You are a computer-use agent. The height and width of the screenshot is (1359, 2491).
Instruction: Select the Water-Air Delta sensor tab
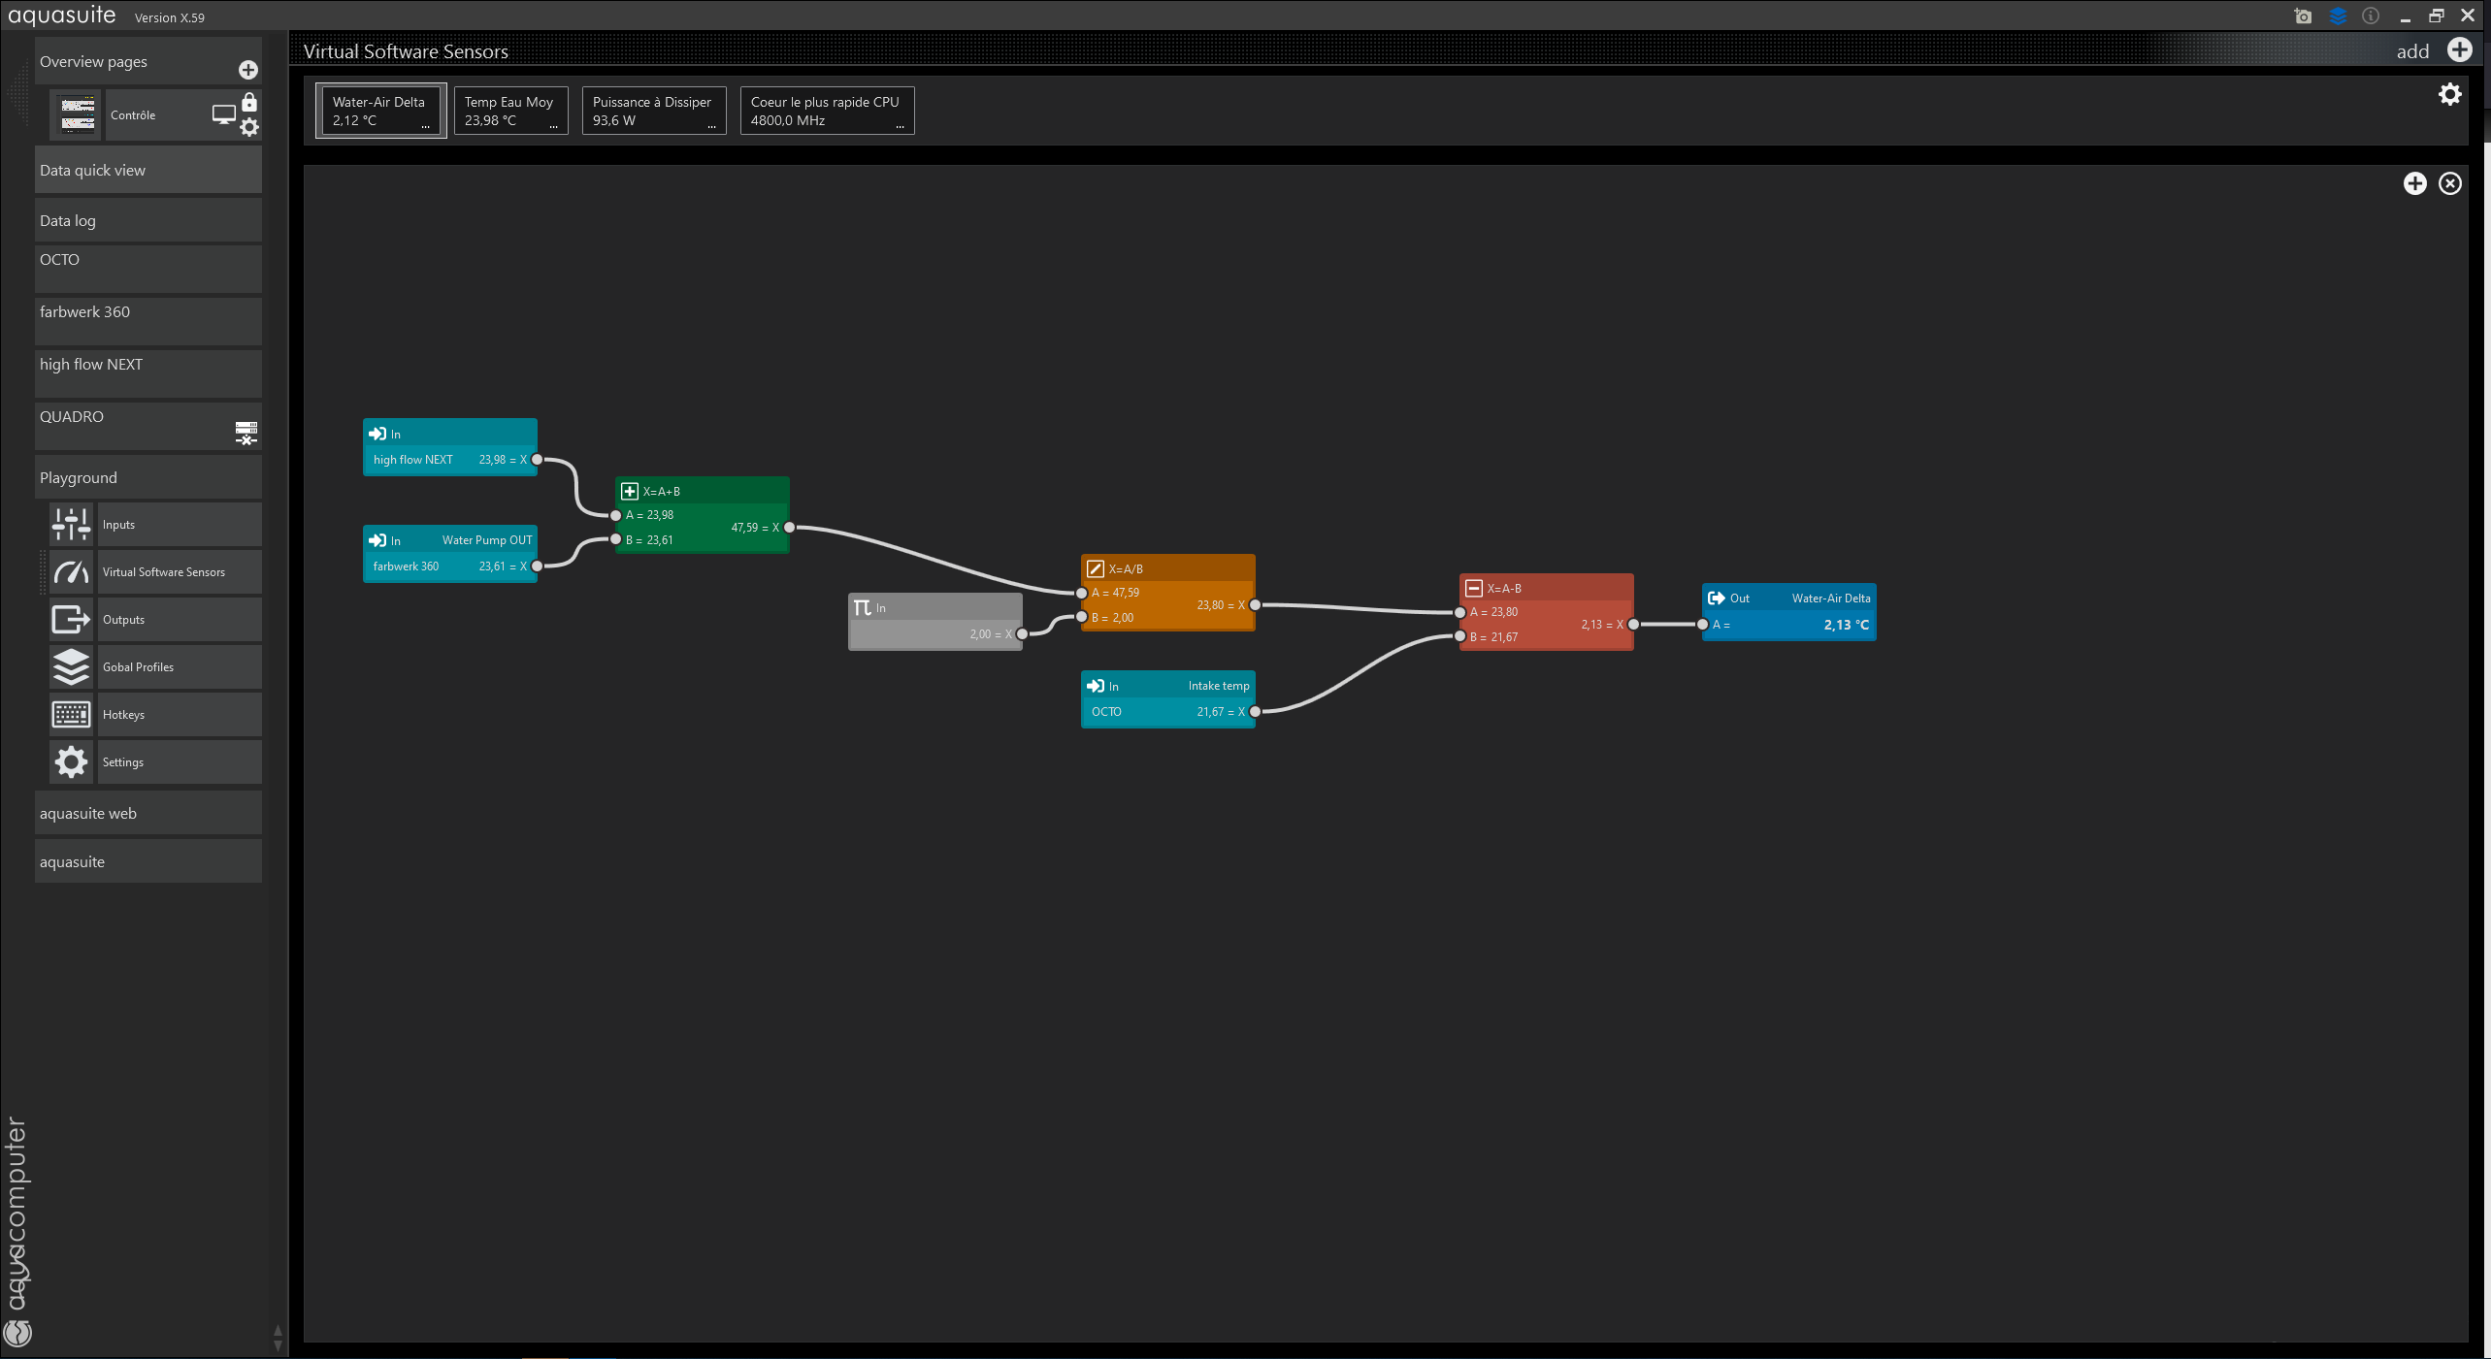point(381,111)
